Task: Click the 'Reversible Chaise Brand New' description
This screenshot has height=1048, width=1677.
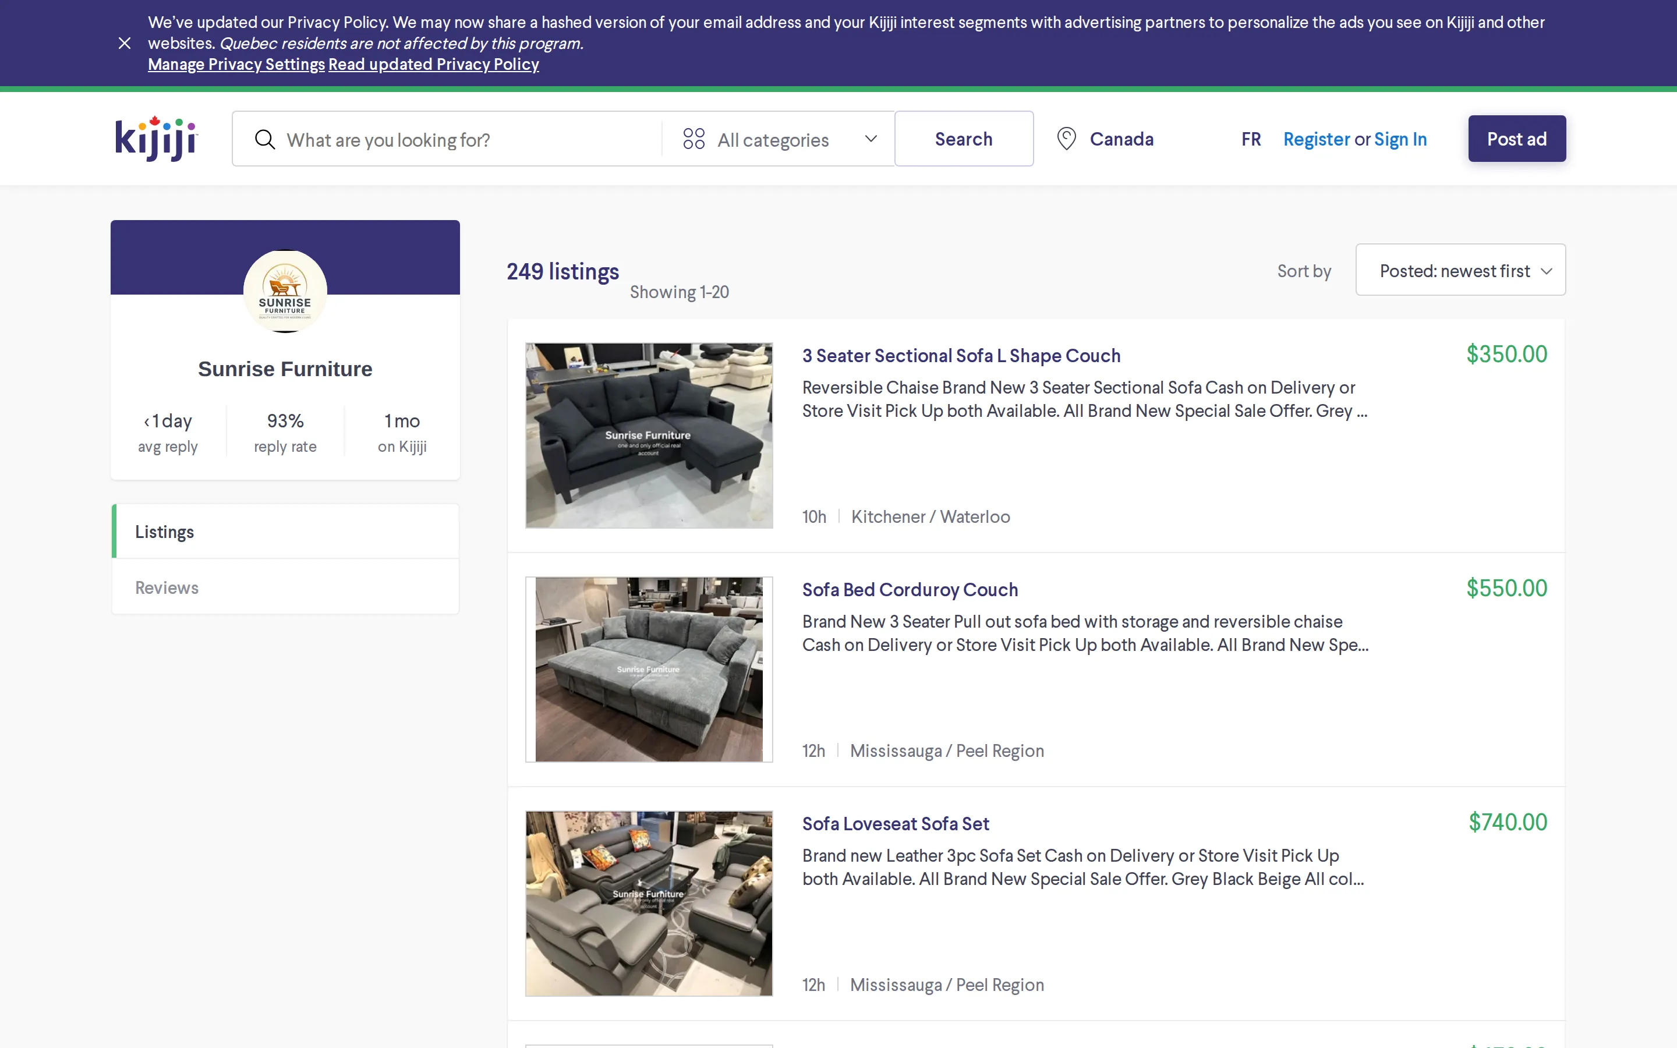Action: click(1084, 399)
